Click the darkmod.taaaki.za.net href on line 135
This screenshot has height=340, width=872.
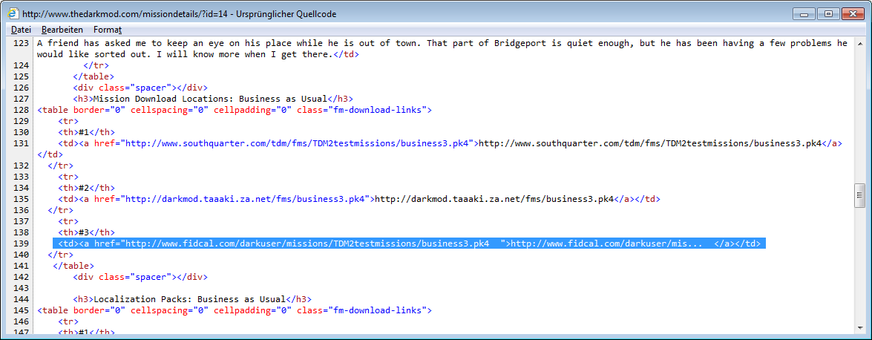pyautogui.click(x=246, y=199)
